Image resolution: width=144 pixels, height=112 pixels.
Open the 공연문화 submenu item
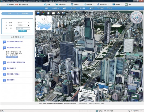(73, 8)
